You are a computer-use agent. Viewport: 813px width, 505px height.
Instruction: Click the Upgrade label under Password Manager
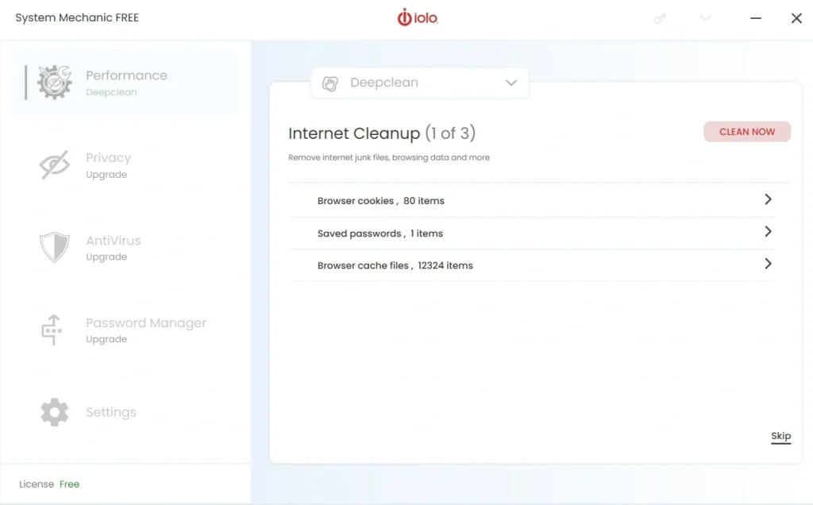106,339
